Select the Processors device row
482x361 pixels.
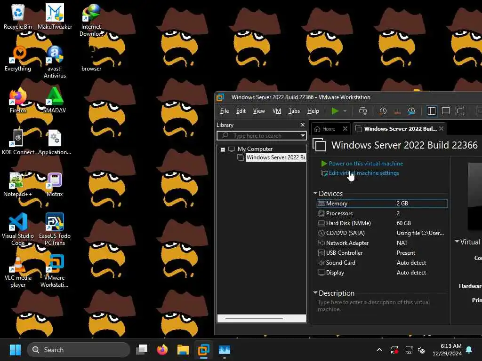pos(382,213)
